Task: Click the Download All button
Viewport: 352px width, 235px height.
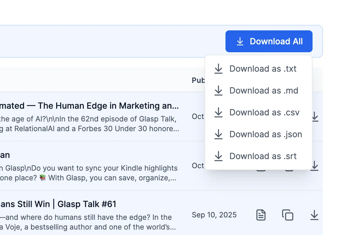Action: tap(269, 41)
